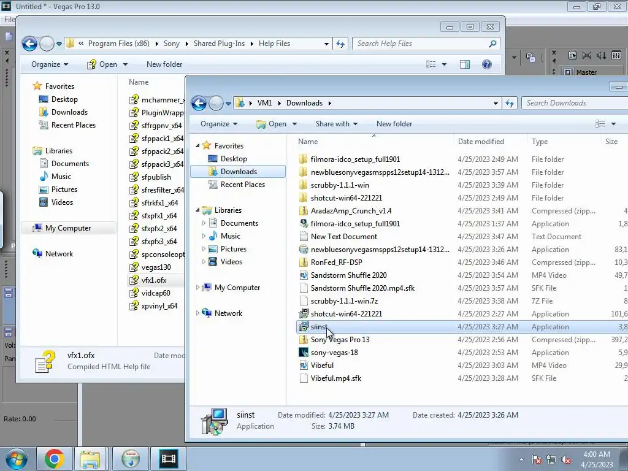Go back in the Help Files window

click(29, 44)
